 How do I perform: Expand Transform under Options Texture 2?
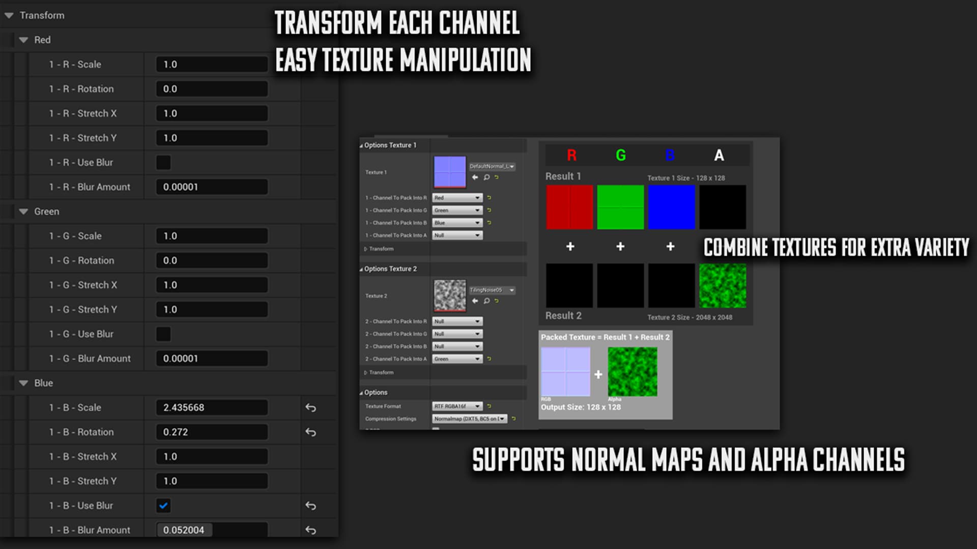pyautogui.click(x=365, y=372)
